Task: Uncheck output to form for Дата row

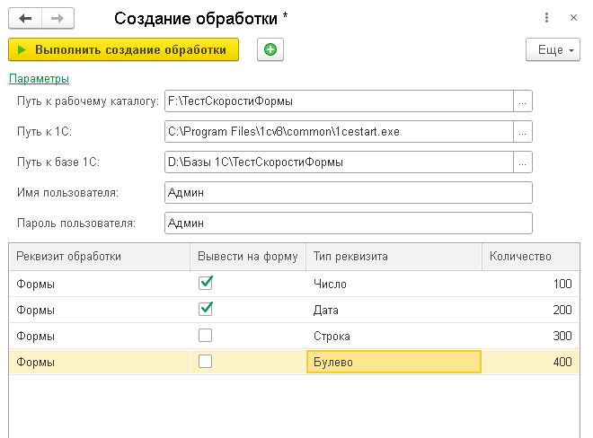Action: (x=206, y=309)
